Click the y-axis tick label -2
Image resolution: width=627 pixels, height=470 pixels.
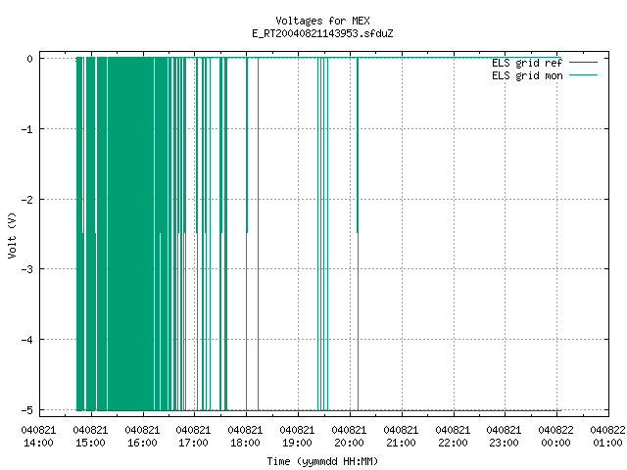click(x=27, y=200)
